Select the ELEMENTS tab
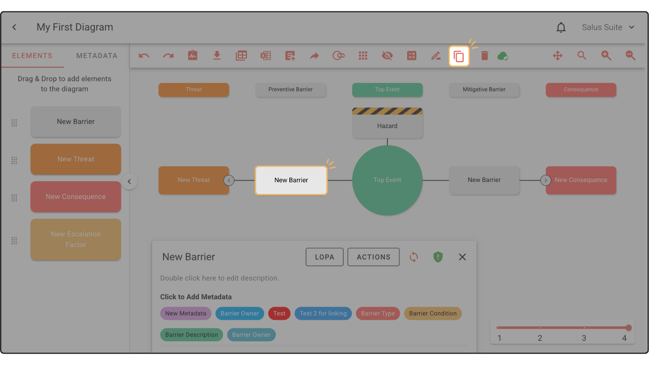Viewport: 649px width, 365px height. pos(32,56)
